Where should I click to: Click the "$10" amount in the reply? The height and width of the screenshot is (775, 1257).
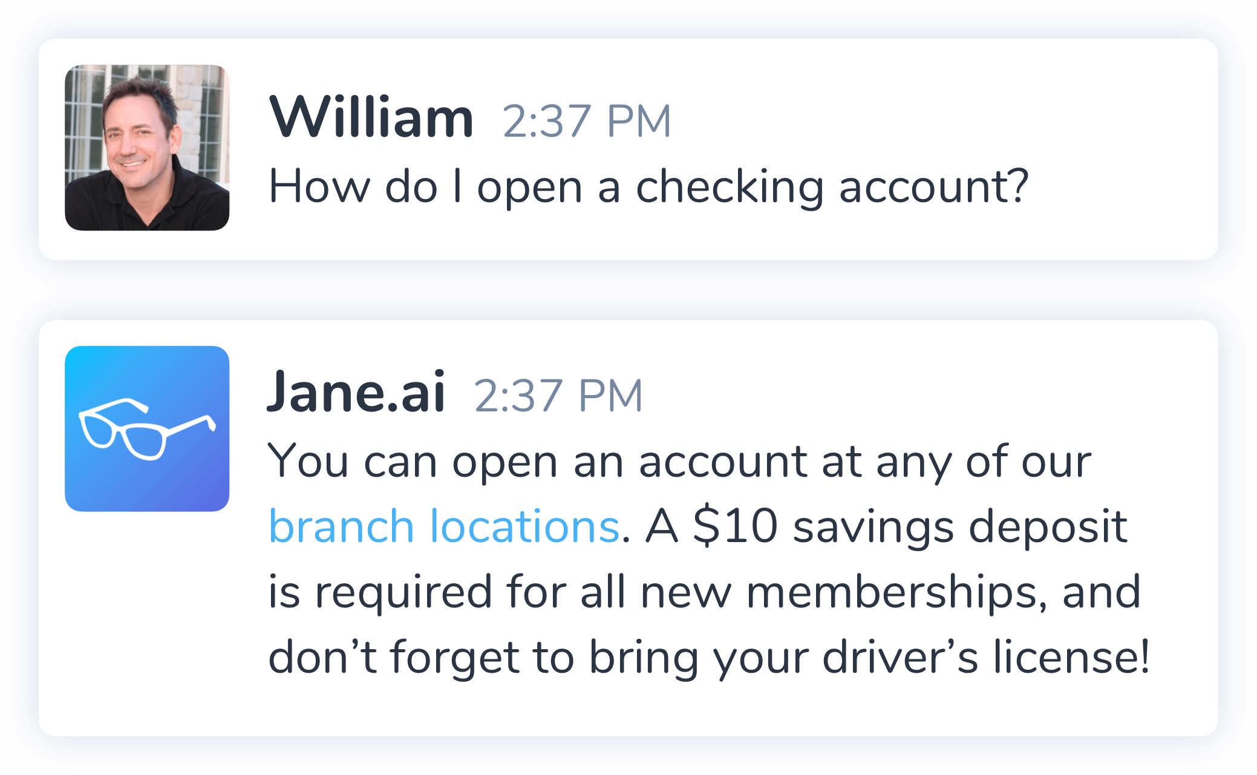(x=735, y=526)
